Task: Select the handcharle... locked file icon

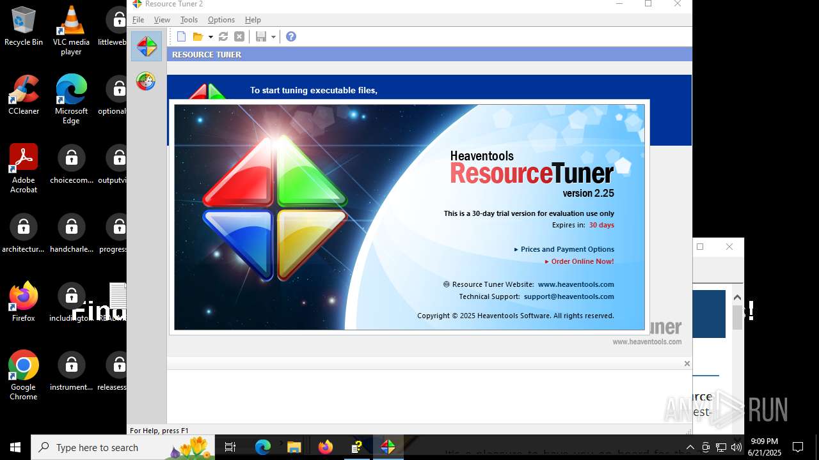Action: [x=71, y=233]
